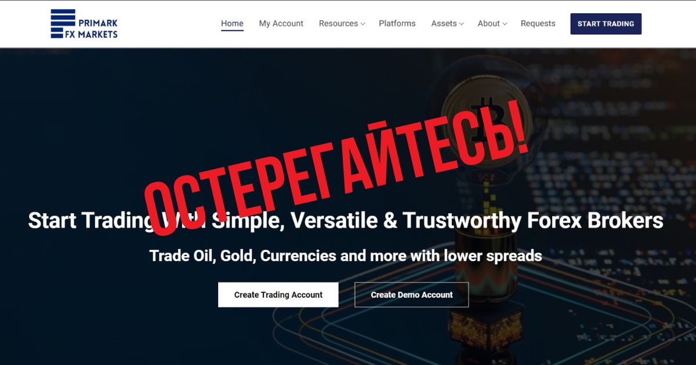Open the Resources menu label
696x365 pixels.
[x=338, y=24]
